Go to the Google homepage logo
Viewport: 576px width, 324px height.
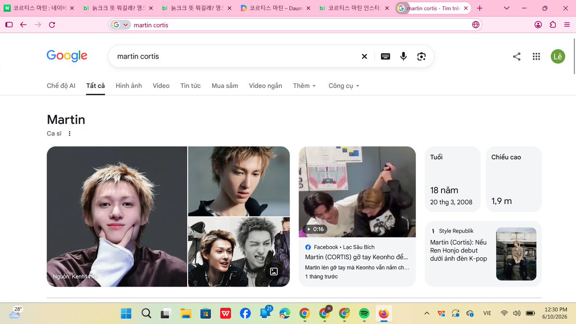point(67,56)
